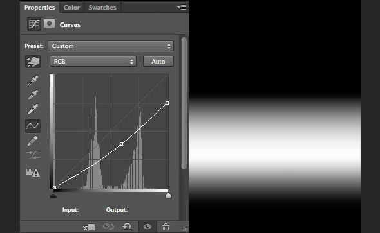Click the Curves adjustment icon button
This screenshot has height=233, width=380.
[34, 24]
